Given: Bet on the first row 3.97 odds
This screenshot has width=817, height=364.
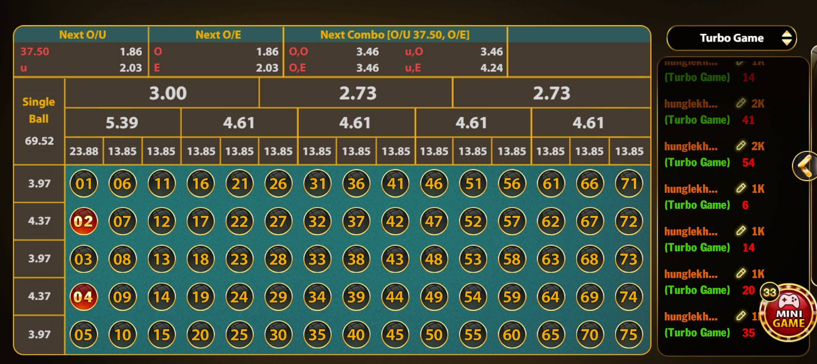Looking at the screenshot, I should pos(39,184).
